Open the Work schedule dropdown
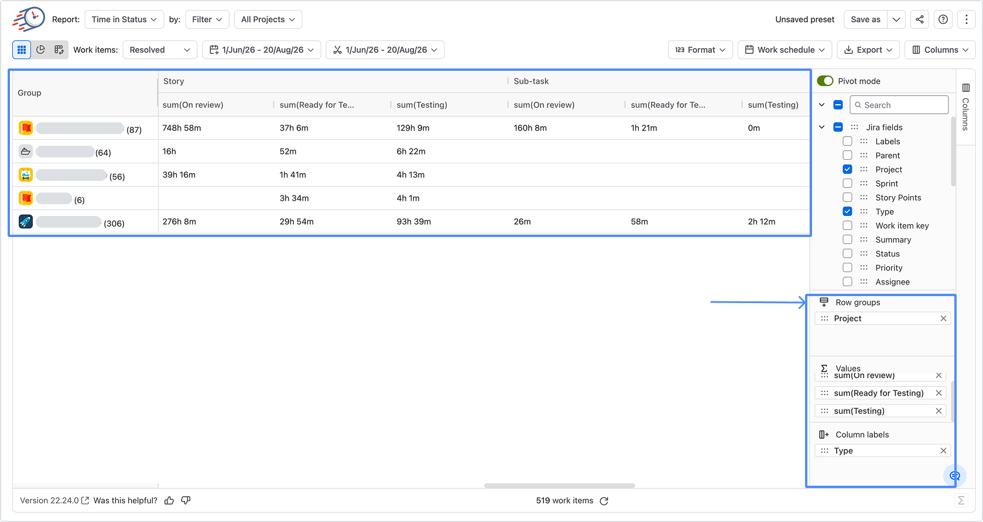 click(x=785, y=50)
